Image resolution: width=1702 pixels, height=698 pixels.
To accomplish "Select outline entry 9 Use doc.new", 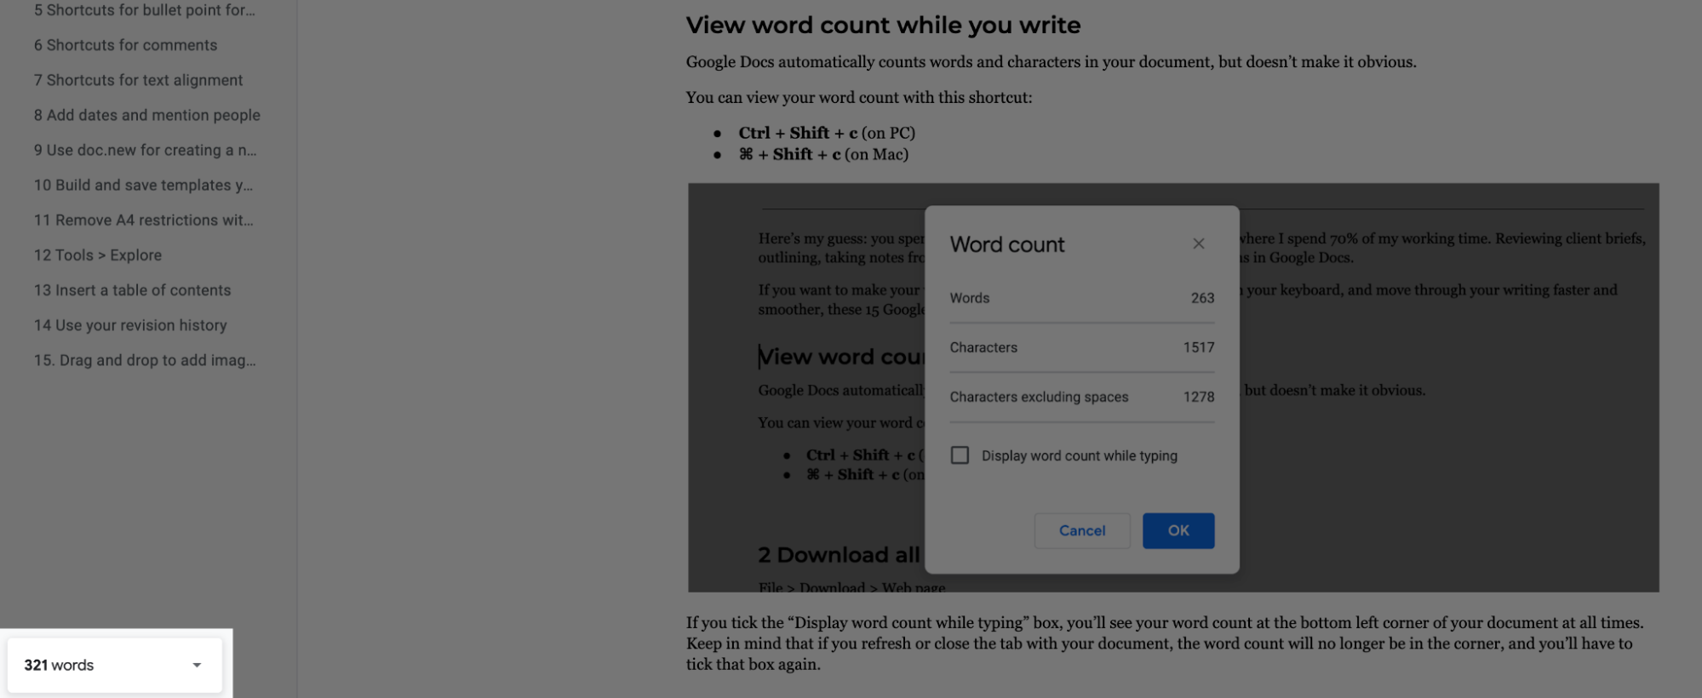I will coord(145,150).
